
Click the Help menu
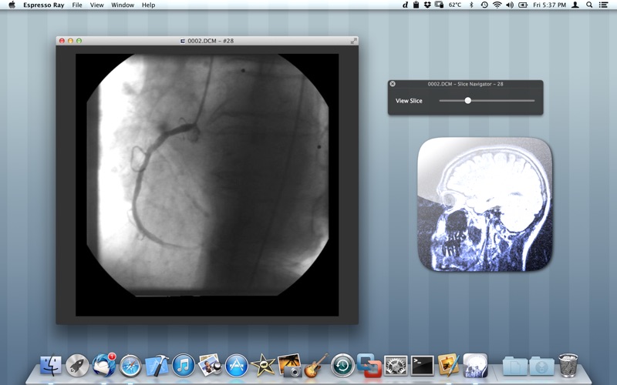(148, 5)
